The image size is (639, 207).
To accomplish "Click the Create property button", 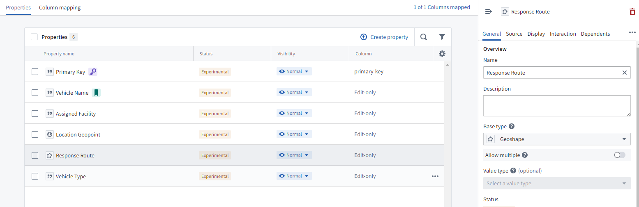I will point(384,37).
